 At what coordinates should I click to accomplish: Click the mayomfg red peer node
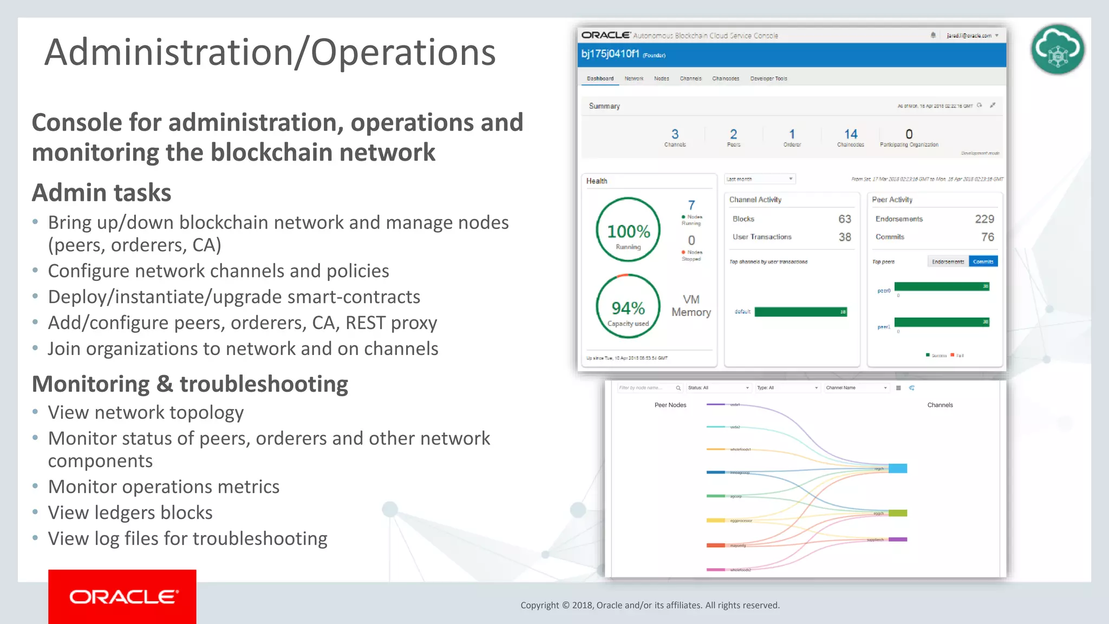pyautogui.click(x=716, y=545)
